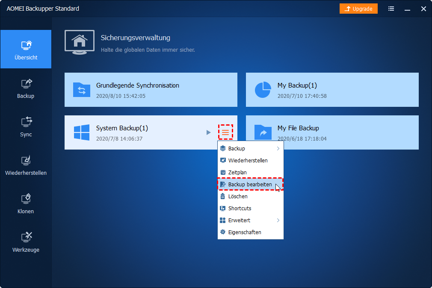The height and width of the screenshot is (288, 432).
Task: Run System Backup(1) with the play arrow
Action: pyautogui.click(x=209, y=132)
